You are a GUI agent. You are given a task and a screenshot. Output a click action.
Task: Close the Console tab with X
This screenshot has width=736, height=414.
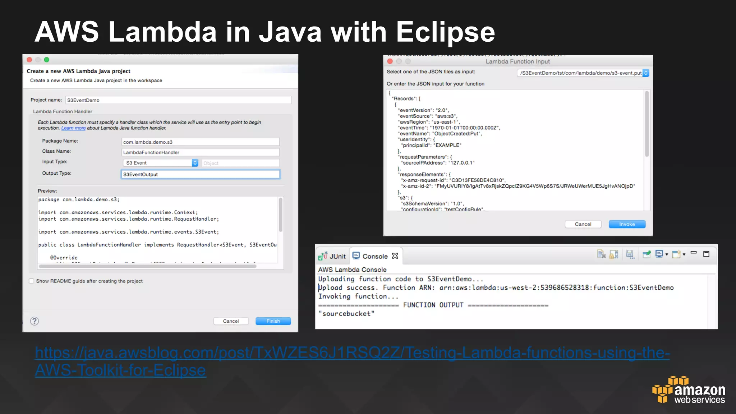tap(395, 256)
